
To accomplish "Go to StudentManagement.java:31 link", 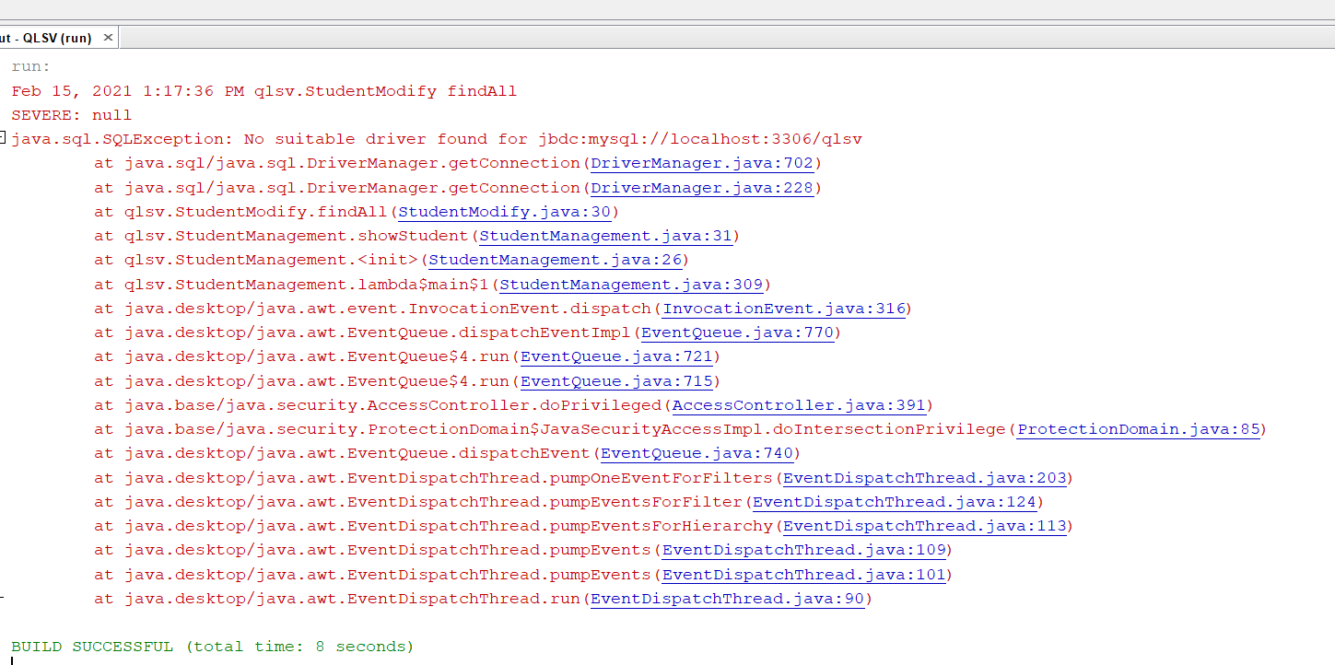I will coord(605,236).
